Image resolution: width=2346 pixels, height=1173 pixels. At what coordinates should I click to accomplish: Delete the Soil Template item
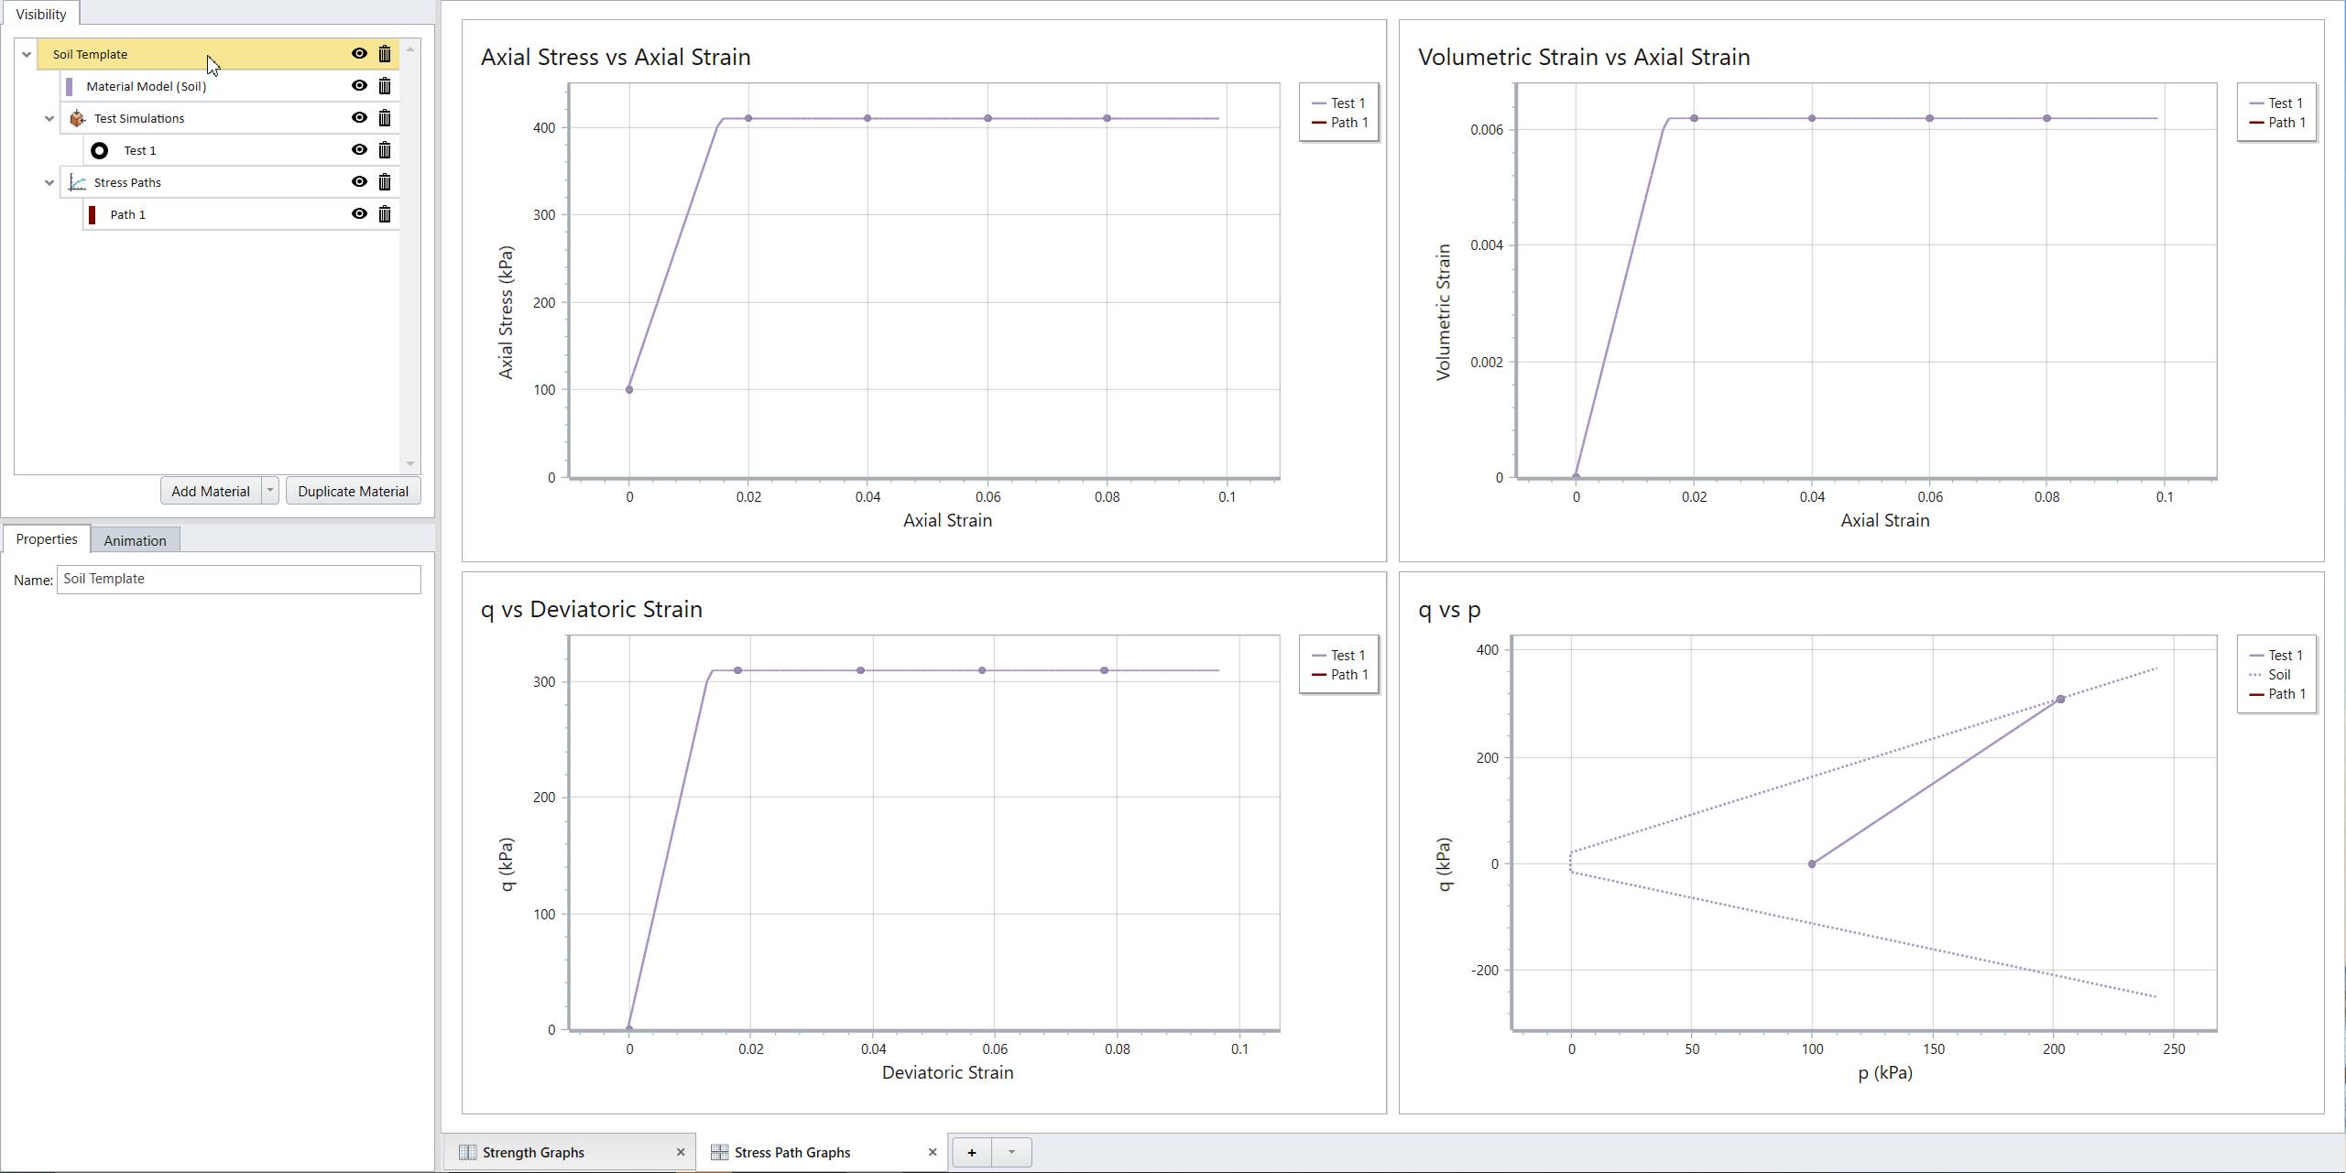coord(385,54)
